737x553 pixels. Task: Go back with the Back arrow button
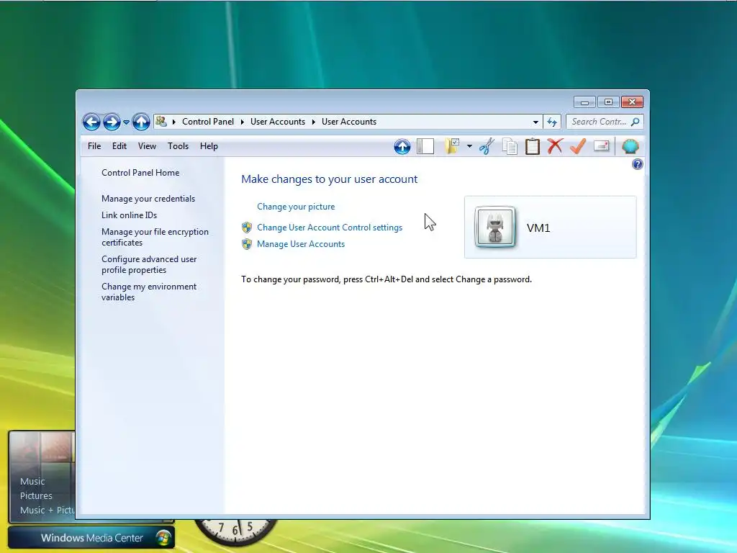[x=91, y=122]
